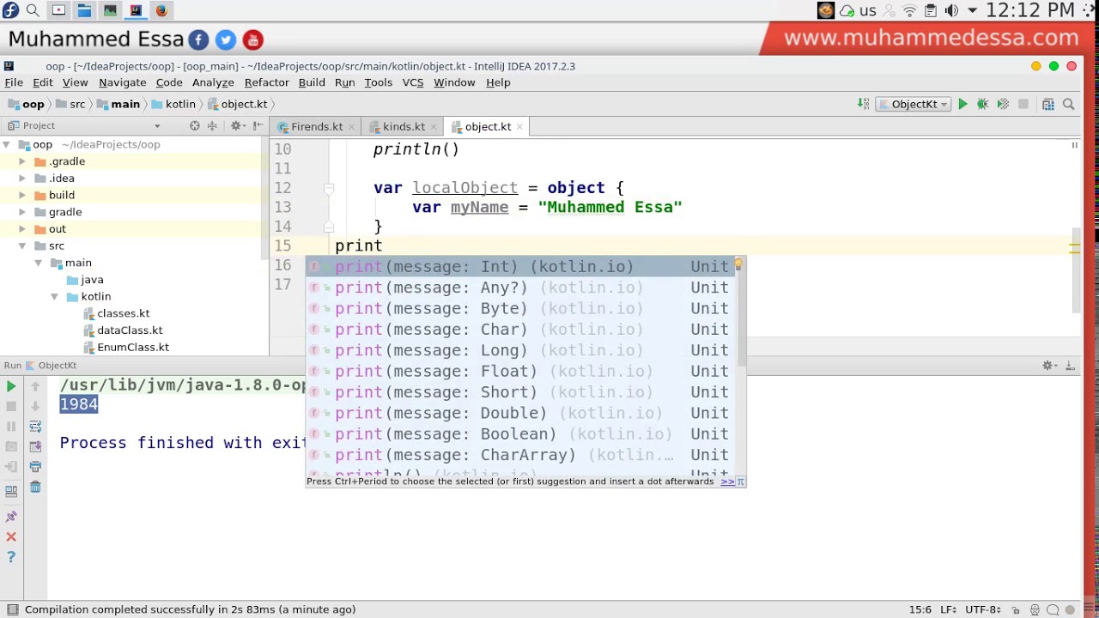Image resolution: width=1099 pixels, height=618 pixels.
Task: Expand the gradle folder
Action: tap(22, 212)
